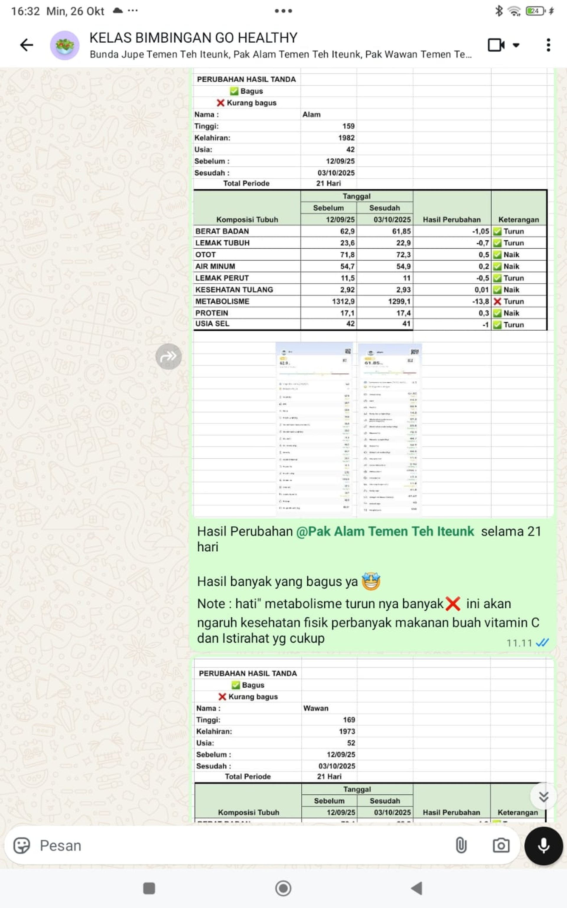The width and height of the screenshot is (567, 908).
Task: Tap the back arrow to leave chat
Action: click(27, 45)
